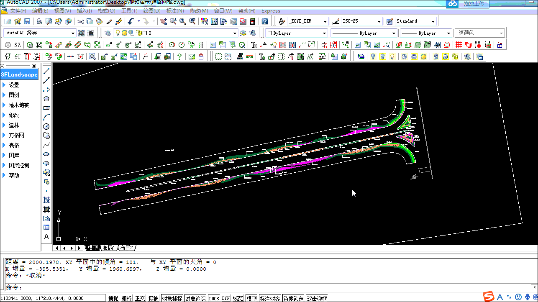The image size is (538, 302).
Task: Open the 绘图(D) menu
Action: 151,11
